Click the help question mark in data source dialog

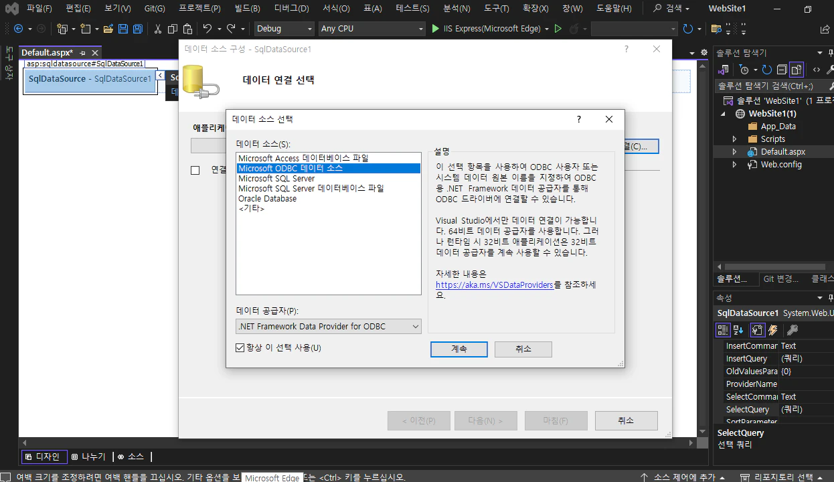579,119
